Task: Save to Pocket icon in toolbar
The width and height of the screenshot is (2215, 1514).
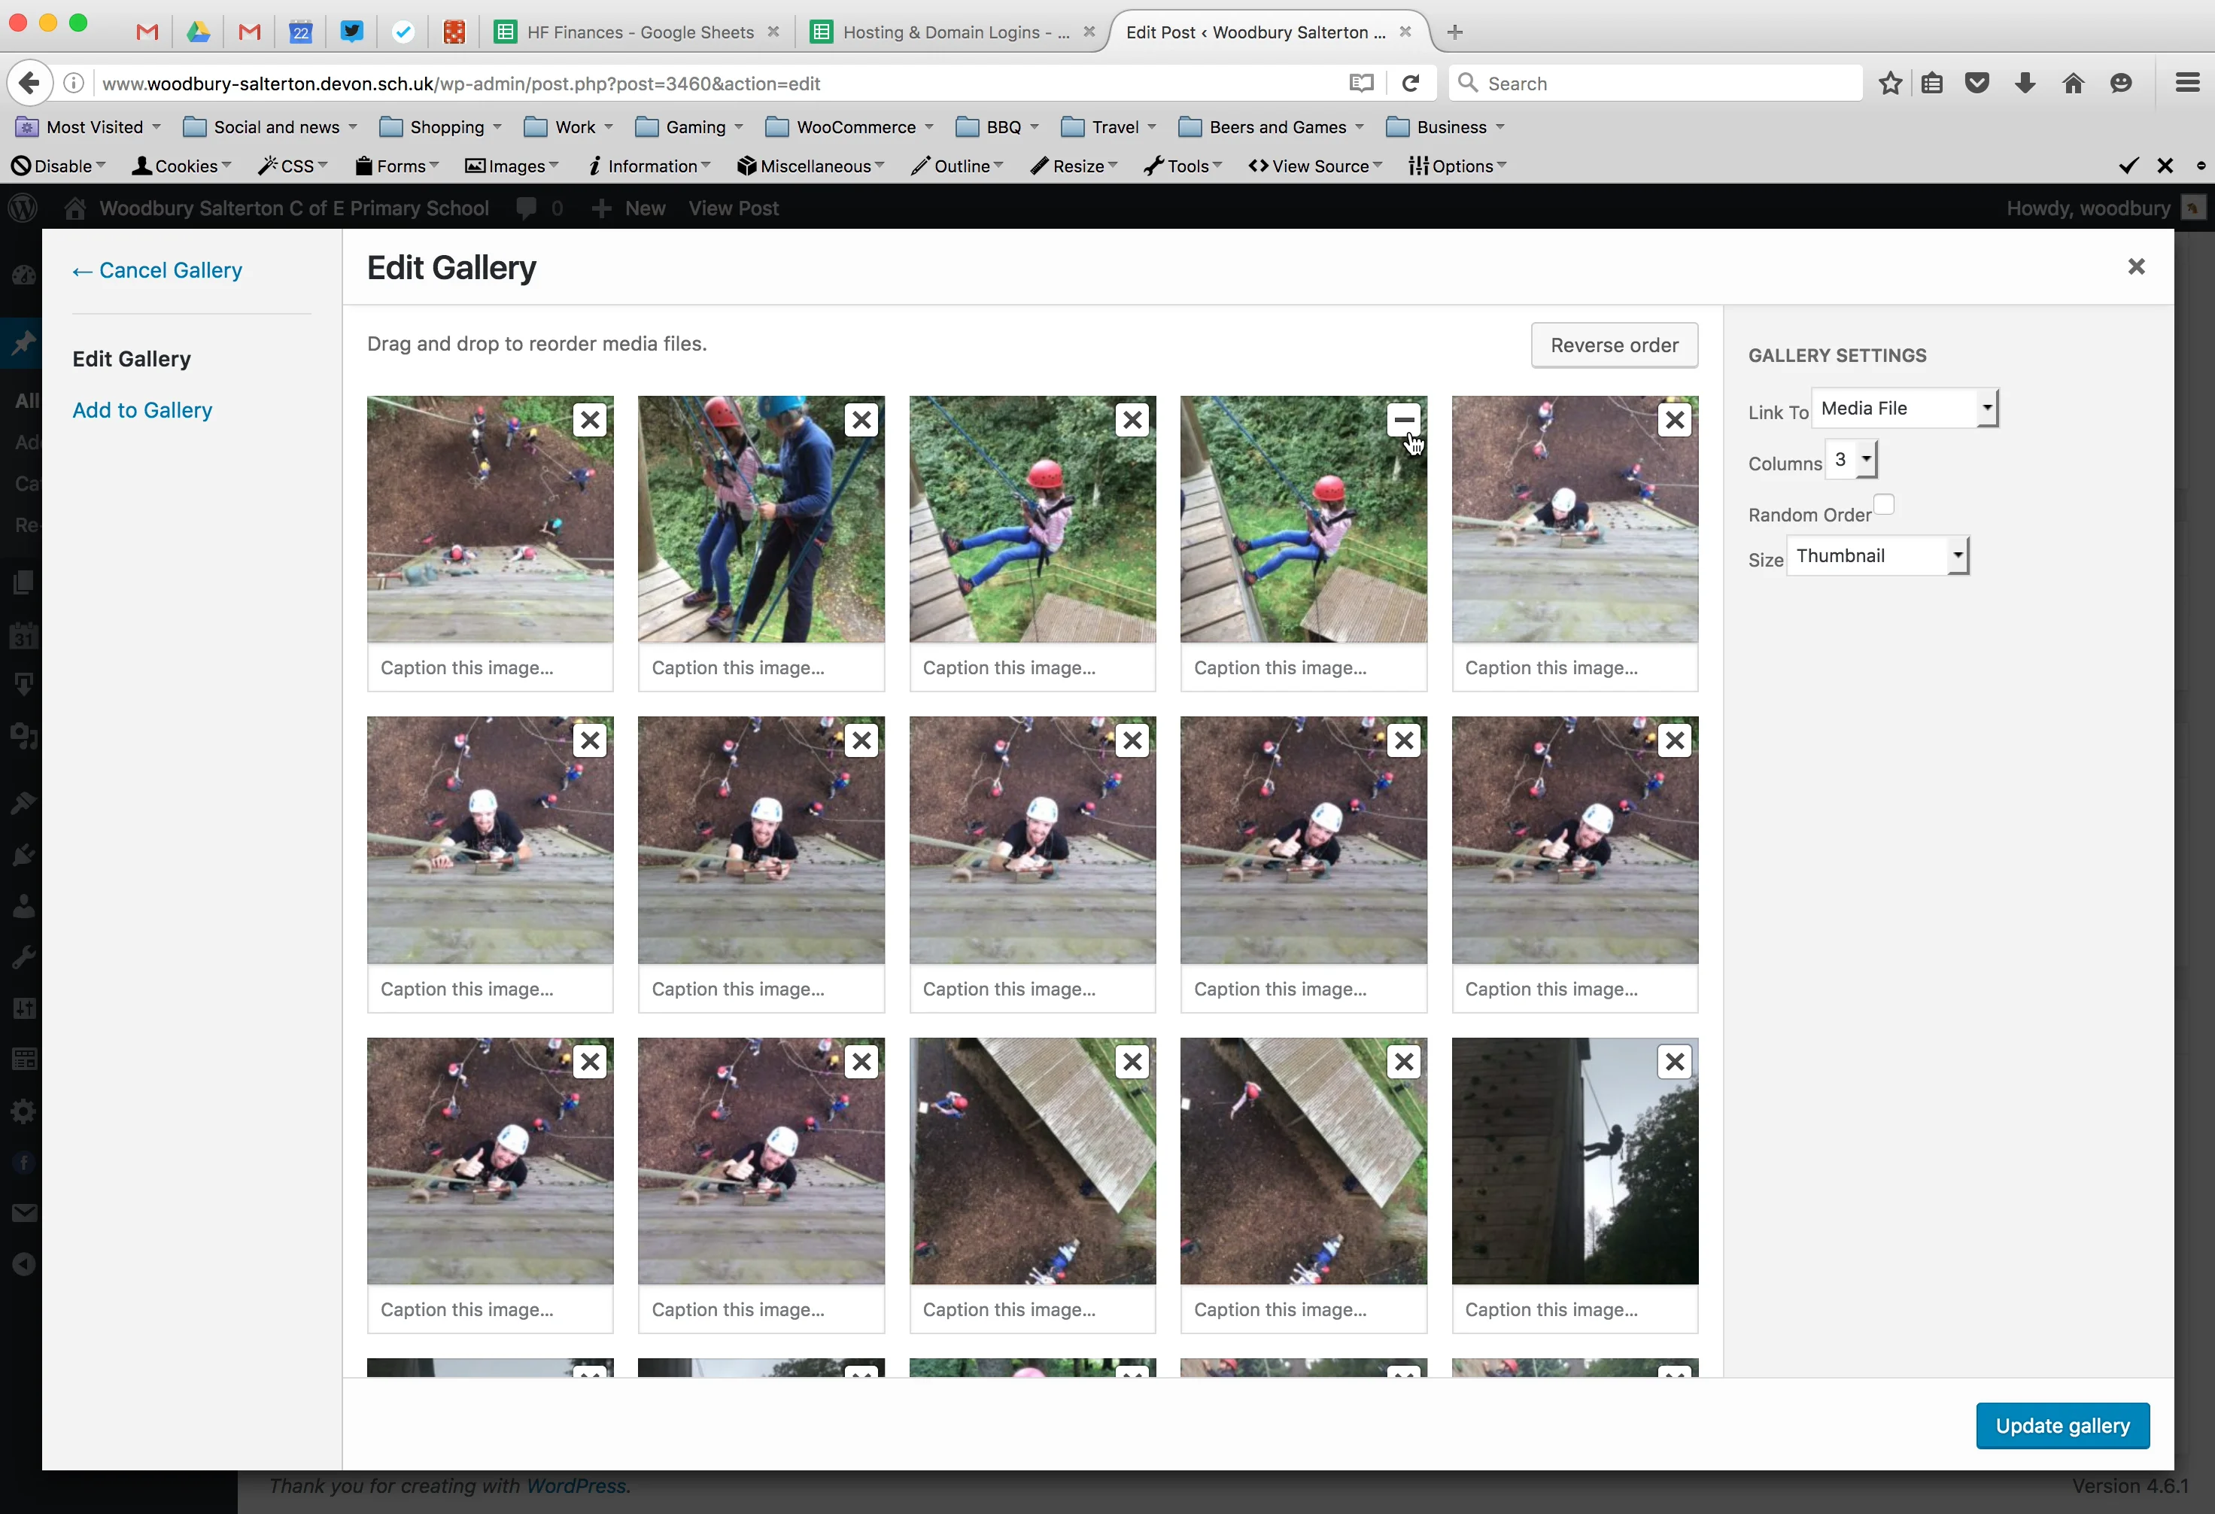Action: pyautogui.click(x=1978, y=83)
